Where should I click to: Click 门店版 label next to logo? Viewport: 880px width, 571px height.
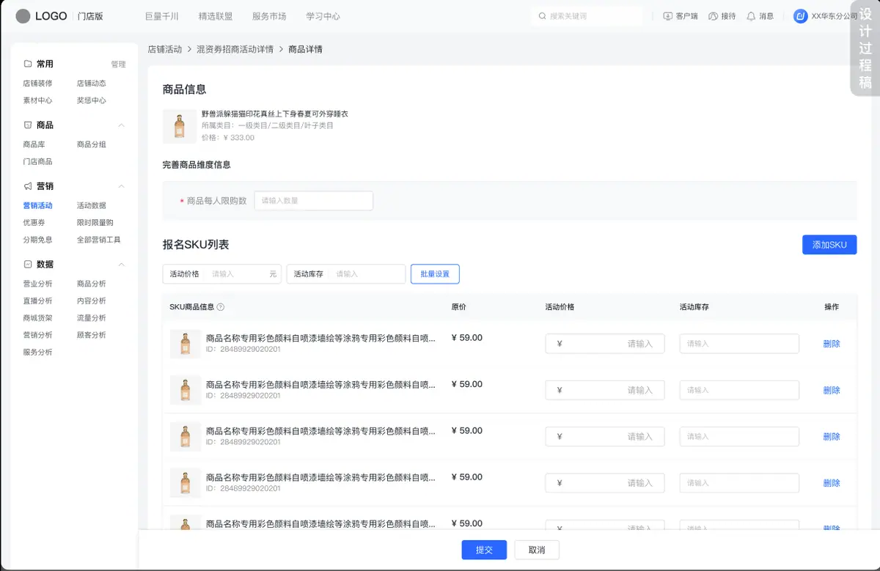(90, 16)
